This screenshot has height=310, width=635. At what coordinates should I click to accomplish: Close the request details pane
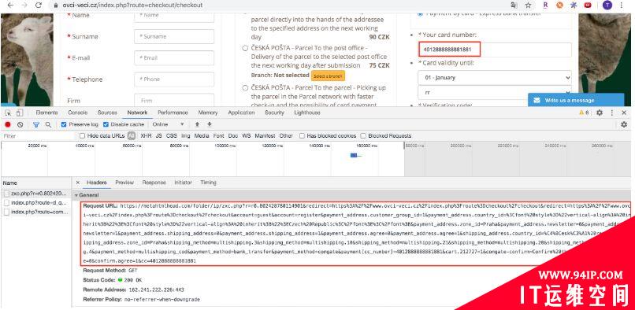click(78, 183)
